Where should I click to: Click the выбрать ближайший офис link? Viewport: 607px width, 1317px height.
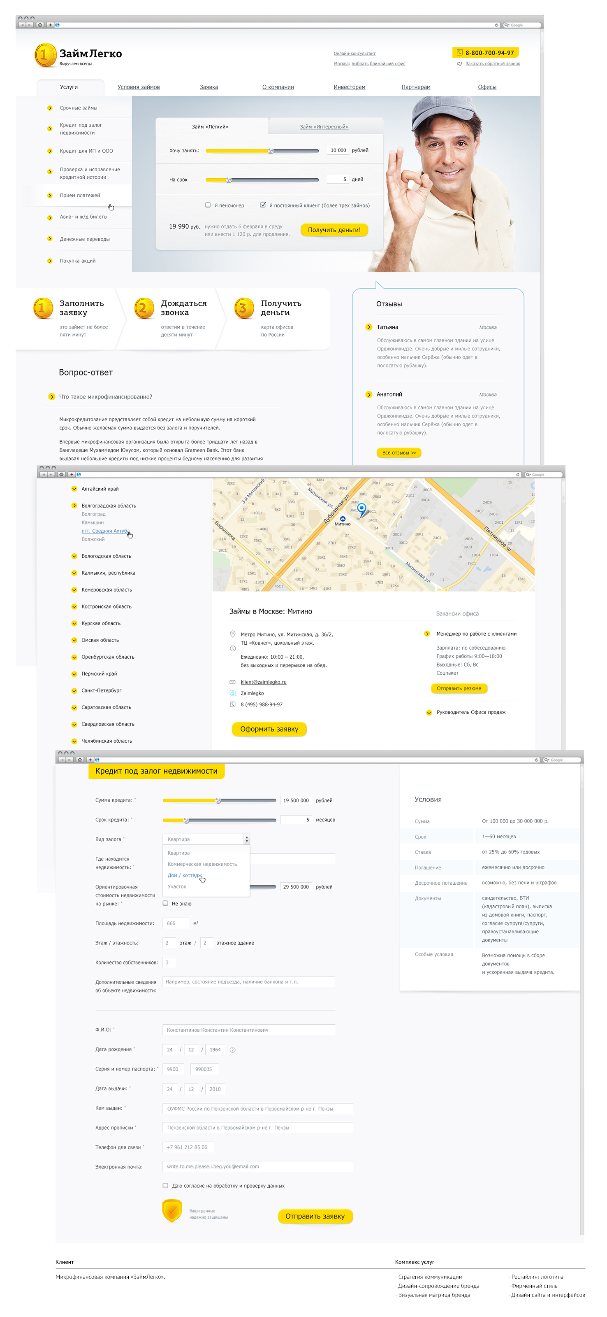tap(378, 64)
